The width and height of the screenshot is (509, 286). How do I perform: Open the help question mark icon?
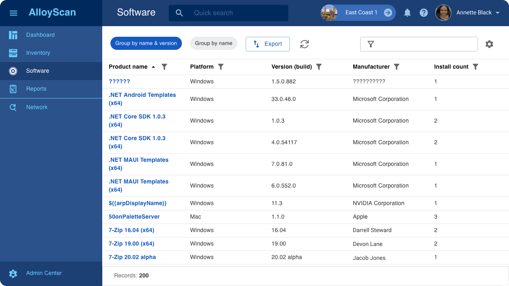(x=424, y=13)
